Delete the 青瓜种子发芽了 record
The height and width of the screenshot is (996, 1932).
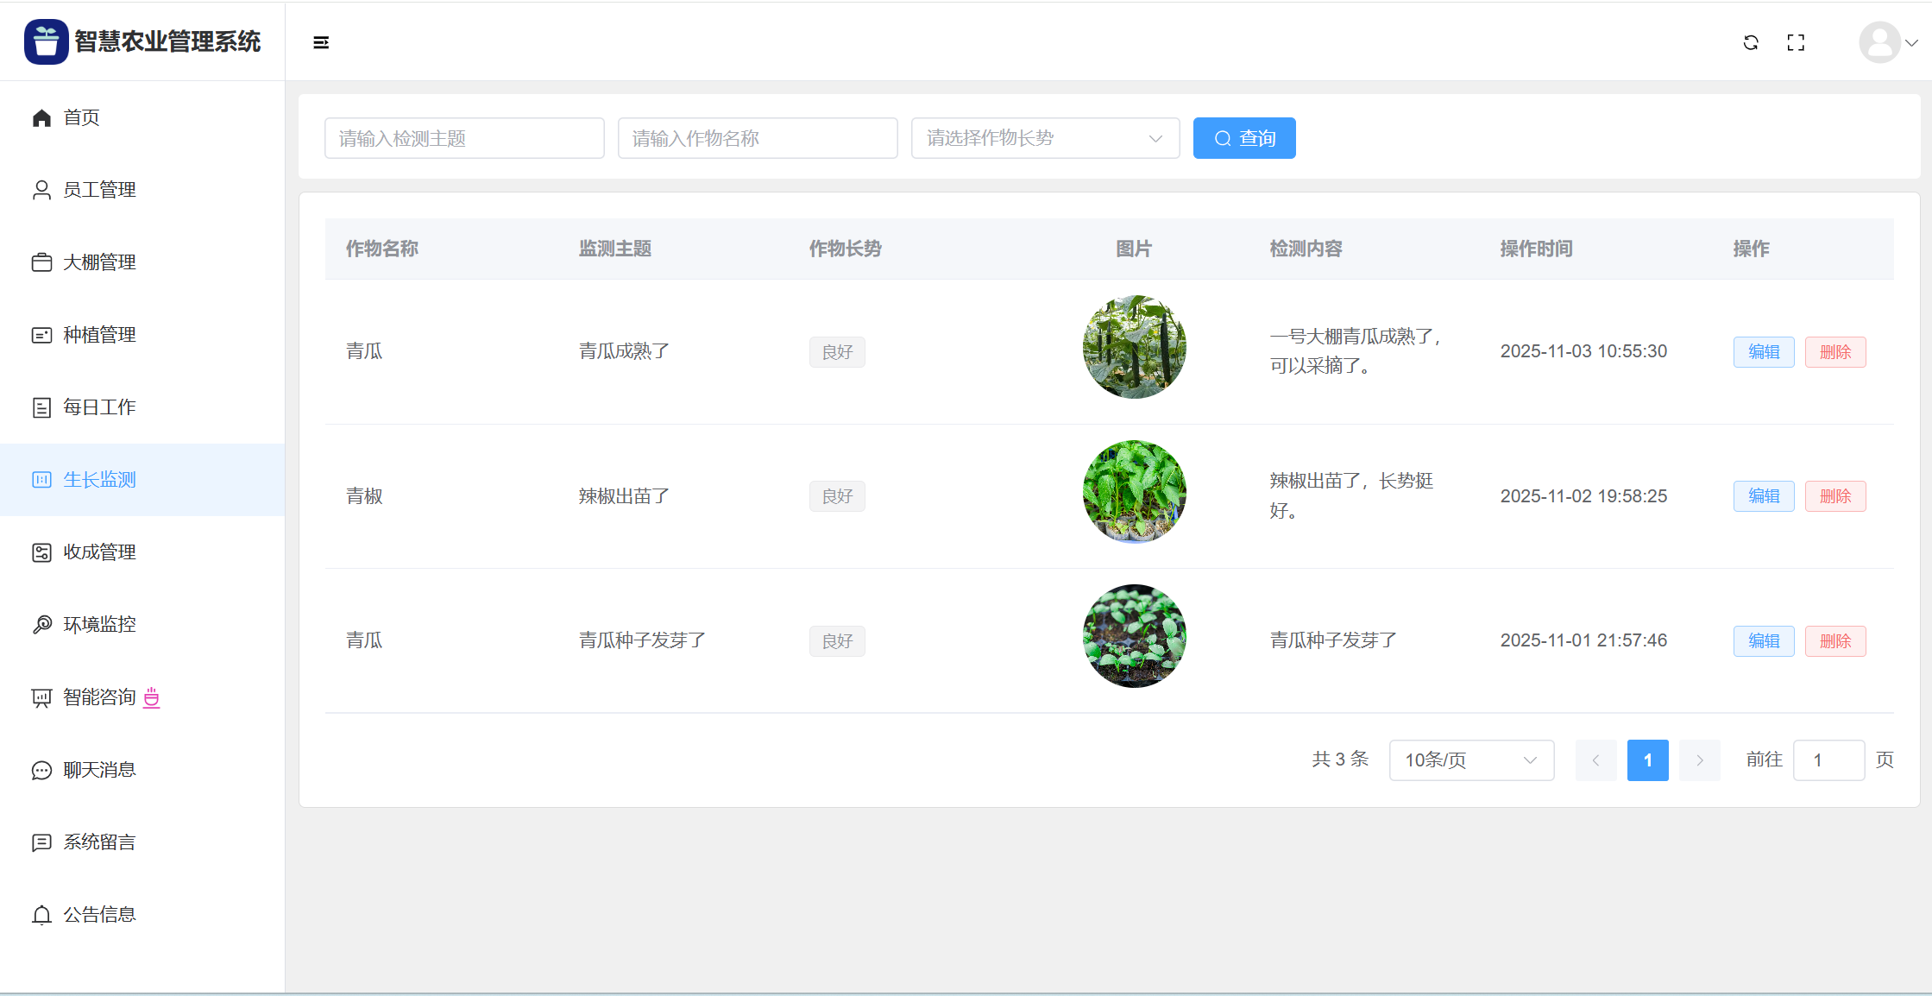1834,641
